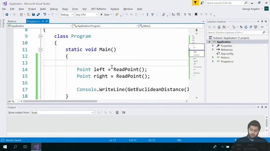
Task: Click the Refresh icon in Solution Explorer
Action: tap(246, 27)
